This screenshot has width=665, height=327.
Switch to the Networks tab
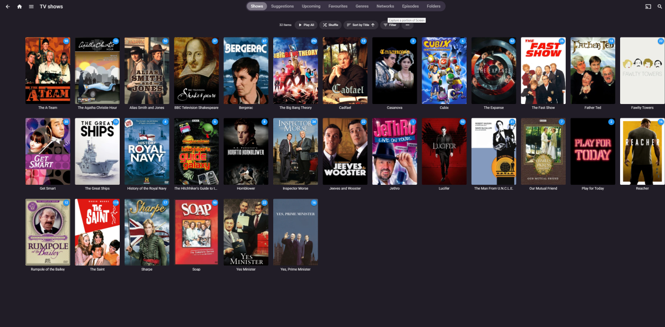click(385, 6)
